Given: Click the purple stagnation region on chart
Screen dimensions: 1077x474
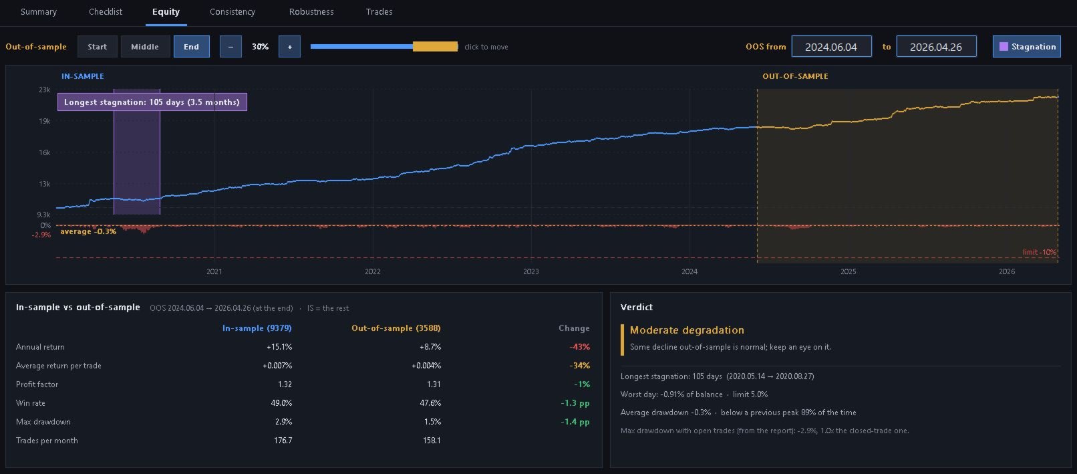Looking at the screenshot, I should point(137,160).
